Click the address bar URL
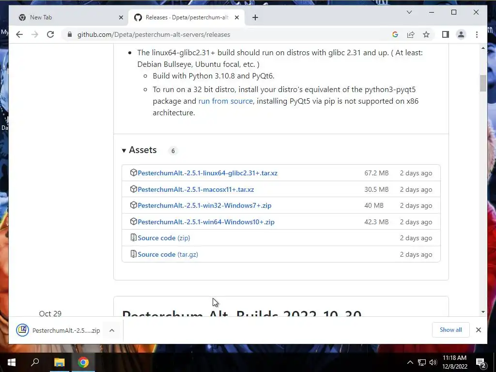 click(154, 34)
